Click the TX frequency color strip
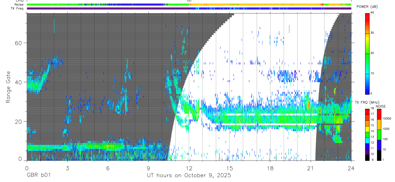395x182 pixels. (189, 8)
